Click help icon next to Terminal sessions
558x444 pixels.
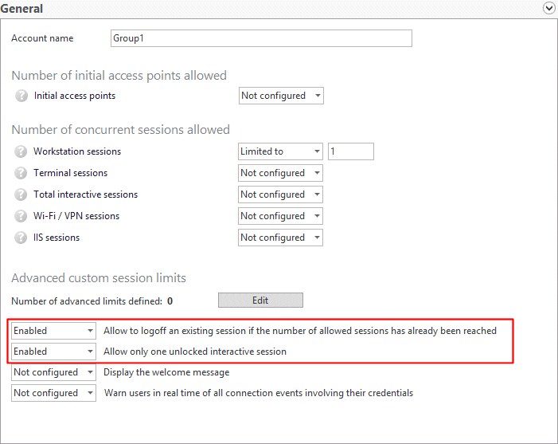click(21, 173)
